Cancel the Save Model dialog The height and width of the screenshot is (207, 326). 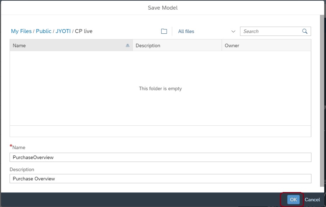312,200
